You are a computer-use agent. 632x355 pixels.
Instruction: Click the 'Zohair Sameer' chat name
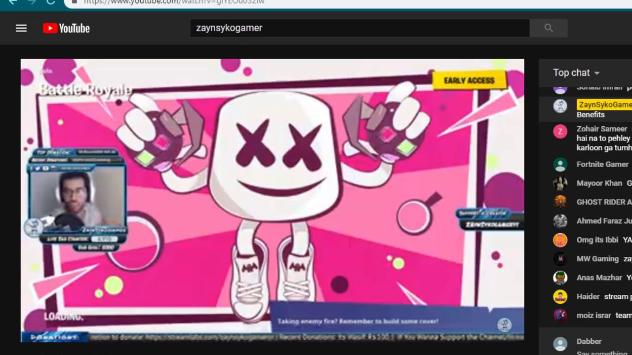tap(602, 129)
